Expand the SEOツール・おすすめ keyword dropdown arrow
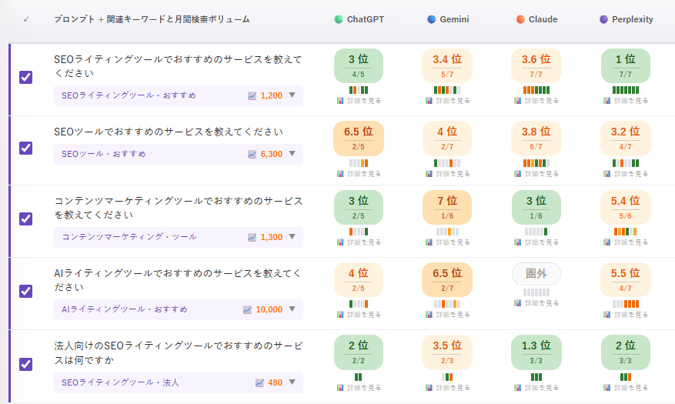The image size is (675, 404). click(292, 154)
